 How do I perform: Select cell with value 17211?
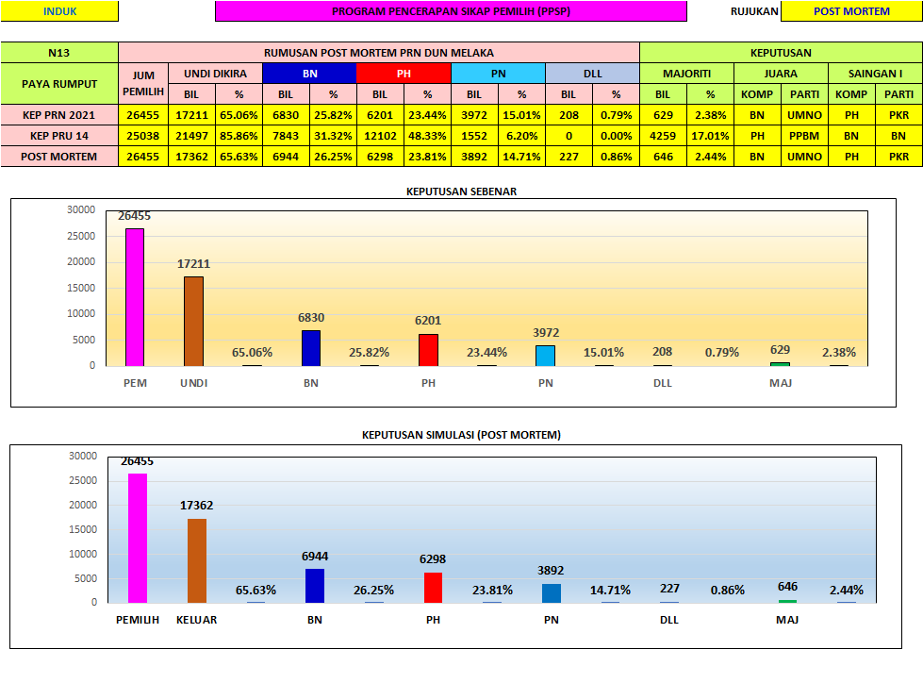tap(191, 115)
